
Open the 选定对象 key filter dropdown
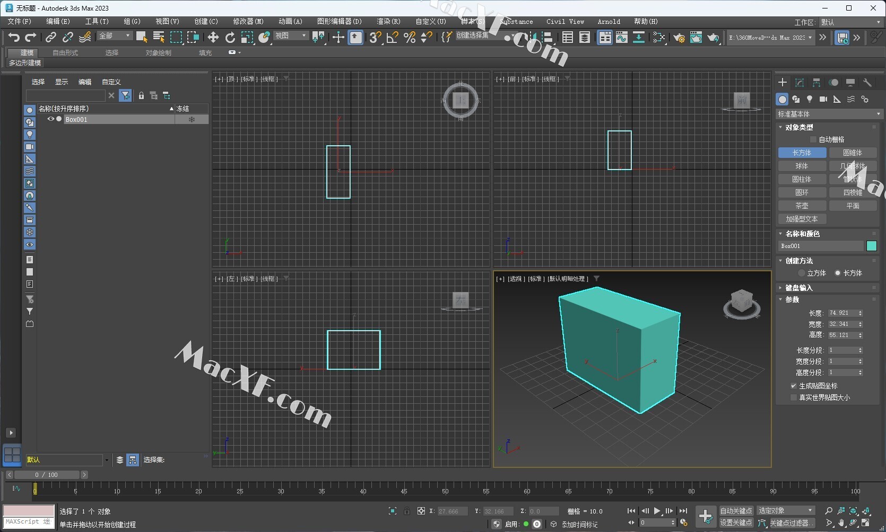pyautogui.click(x=786, y=510)
